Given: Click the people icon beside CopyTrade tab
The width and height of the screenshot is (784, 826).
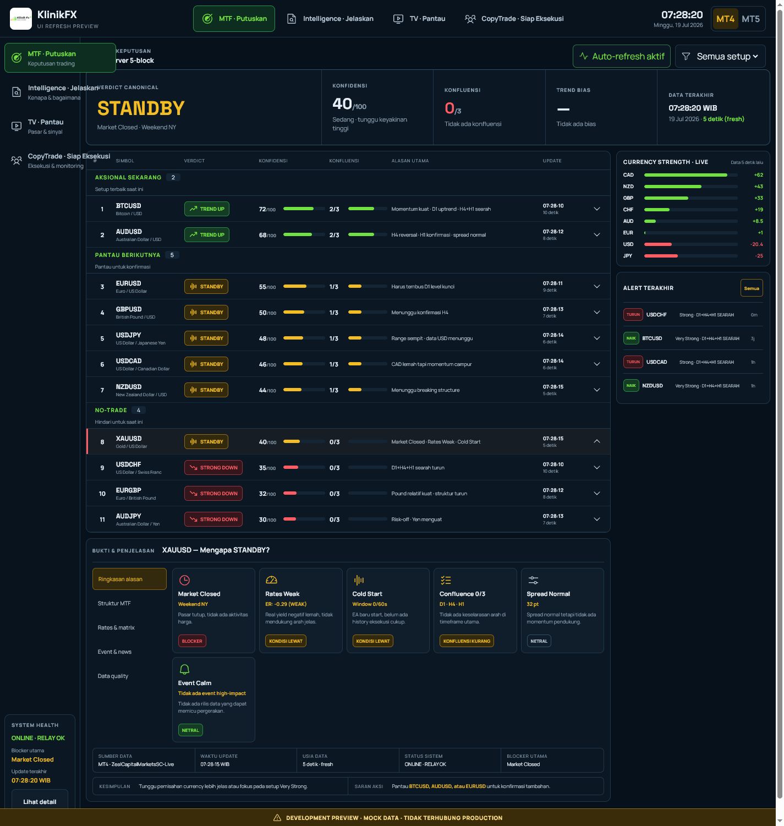Looking at the screenshot, I should coord(470,19).
